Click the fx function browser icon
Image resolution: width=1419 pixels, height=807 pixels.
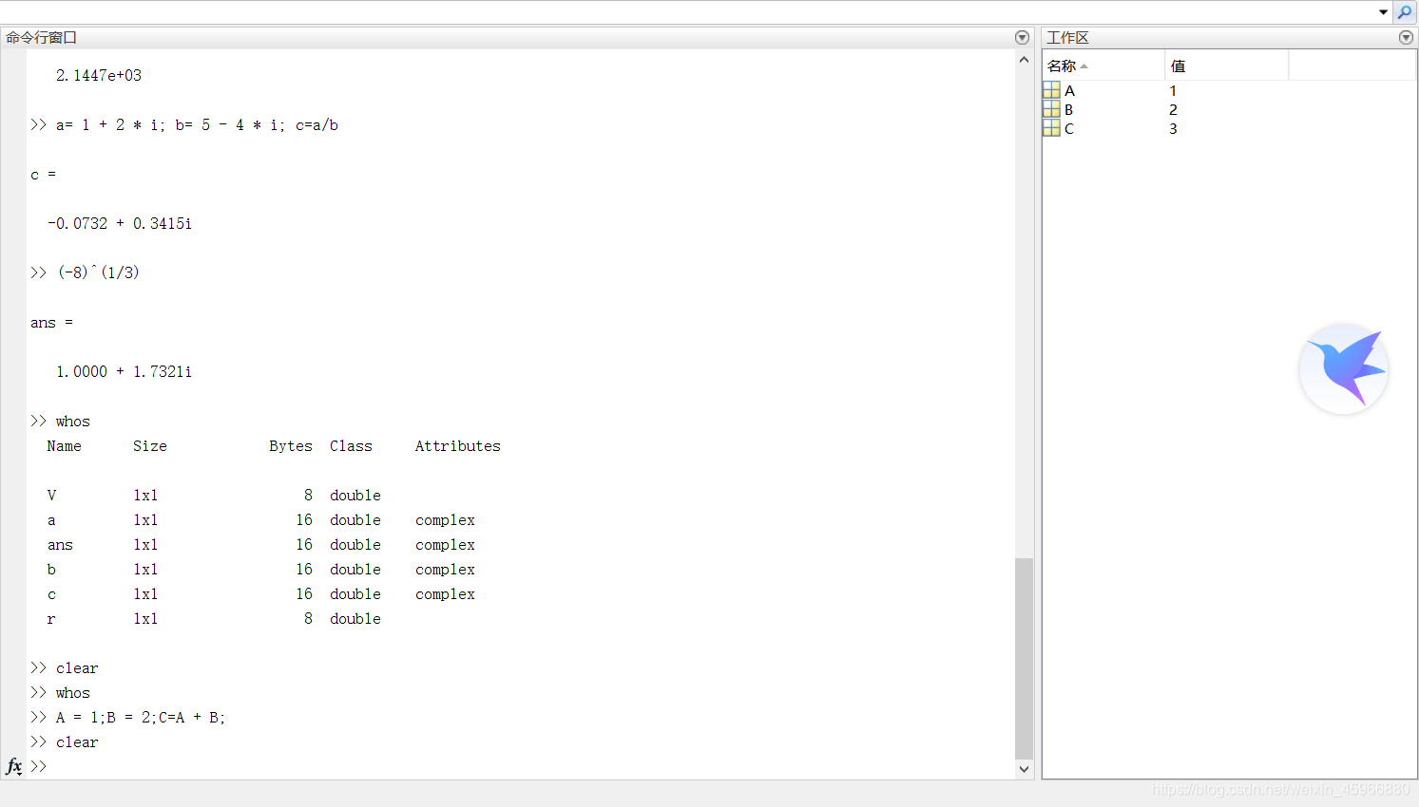14,765
